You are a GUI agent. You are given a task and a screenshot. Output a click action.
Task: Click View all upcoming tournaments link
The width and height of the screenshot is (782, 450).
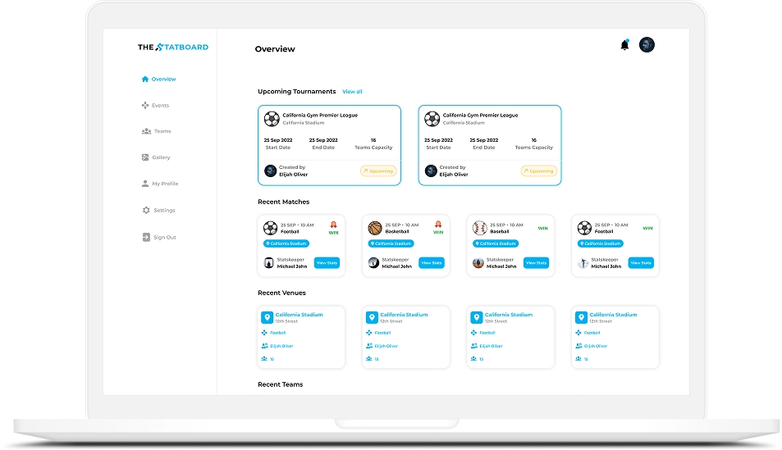352,92
